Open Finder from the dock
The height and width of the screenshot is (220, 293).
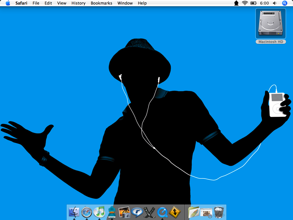coord(74,212)
